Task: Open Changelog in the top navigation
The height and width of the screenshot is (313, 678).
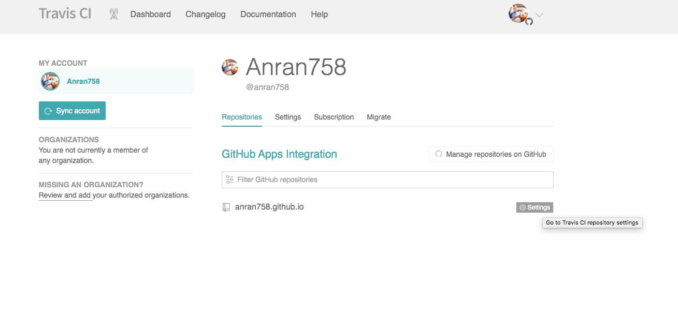Action: [206, 14]
